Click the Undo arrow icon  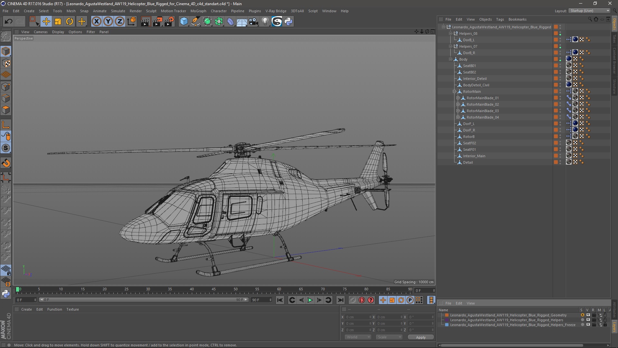[x=8, y=22]
